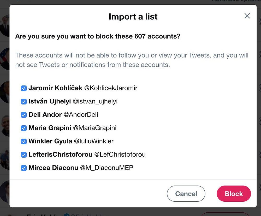Image resolution: width=261 pixels, height=216 pixels.
Task: Select the István Ujhelyi account name
Action: (50, 101)
